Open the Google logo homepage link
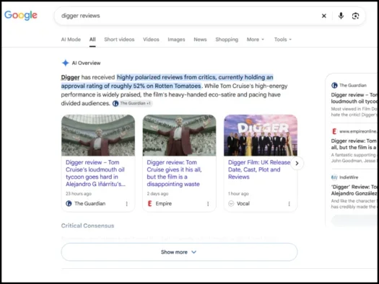Viewport: 379px width, 284px height. (x=21, y=15)
